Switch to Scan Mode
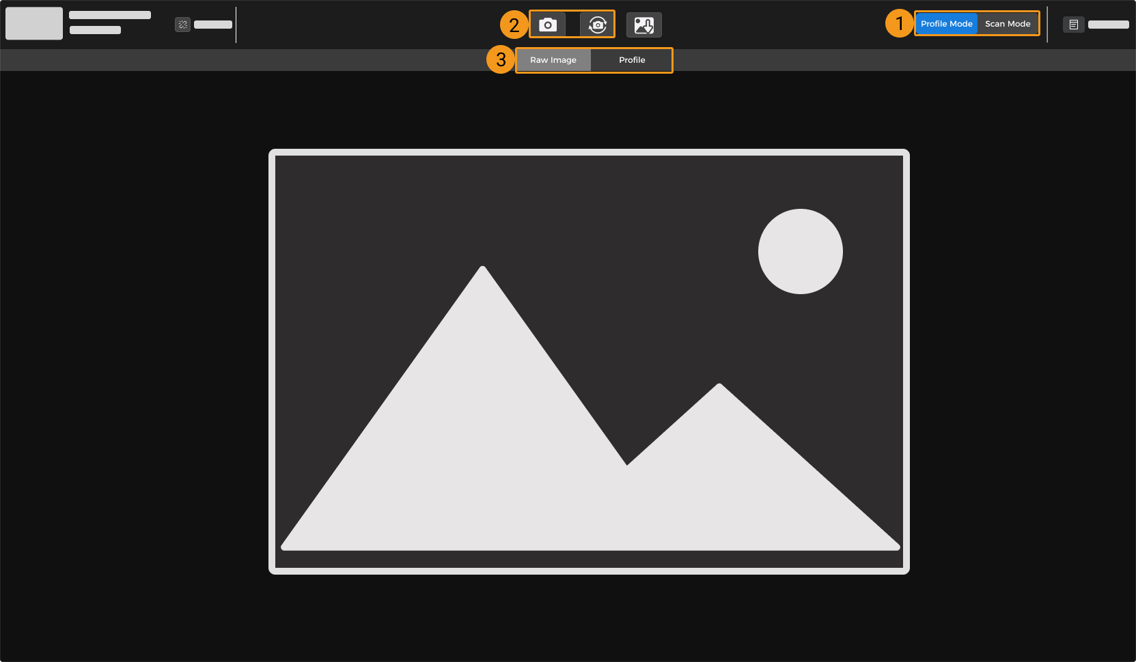The height and width of the screenshot is (662, 1136). [x=1008, y=24]
